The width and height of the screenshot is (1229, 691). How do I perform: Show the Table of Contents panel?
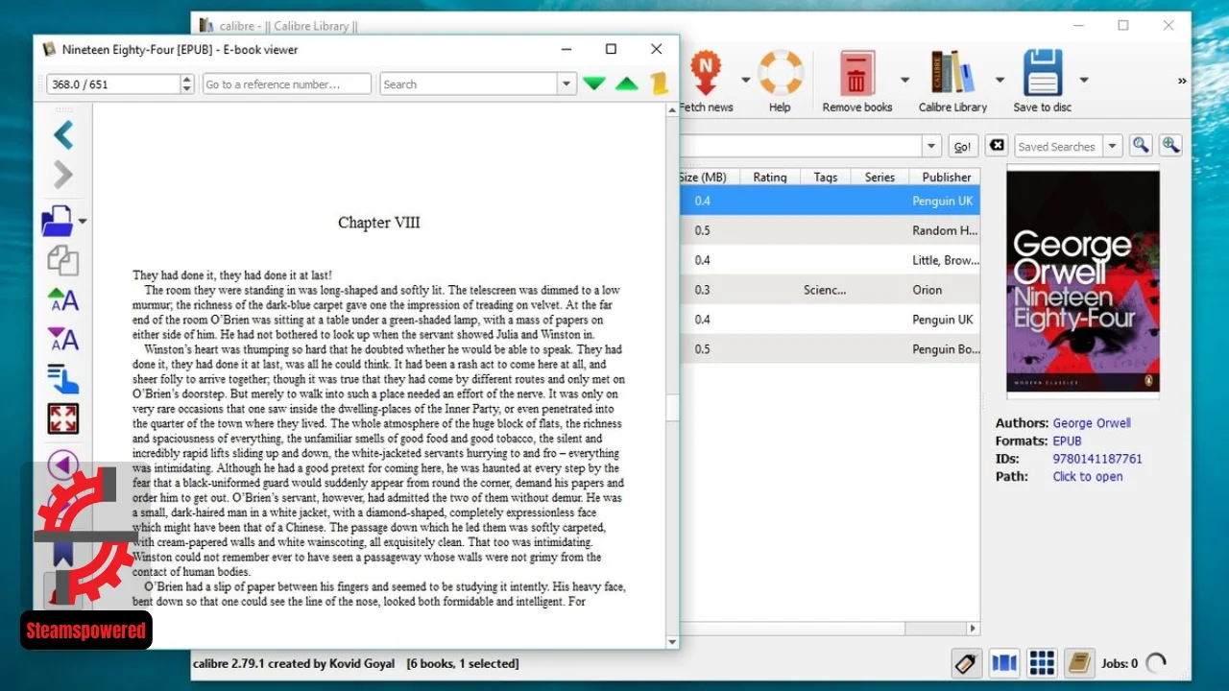pyautogui.click(x=63, y=379)
